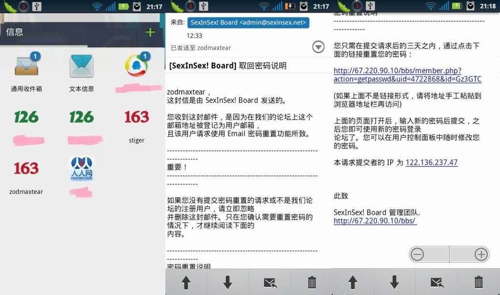Tap the time 12:33 under sender
Screen dimensions: 500x295
click(194, 35)
